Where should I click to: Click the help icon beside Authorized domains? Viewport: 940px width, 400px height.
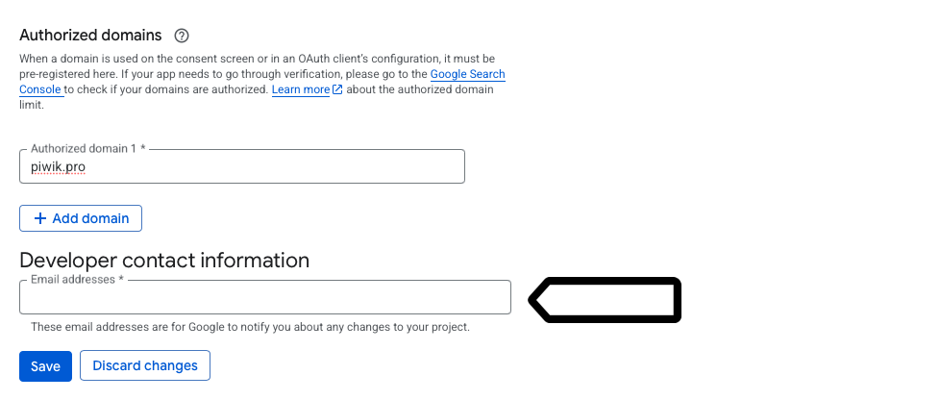tap(182, 36)
